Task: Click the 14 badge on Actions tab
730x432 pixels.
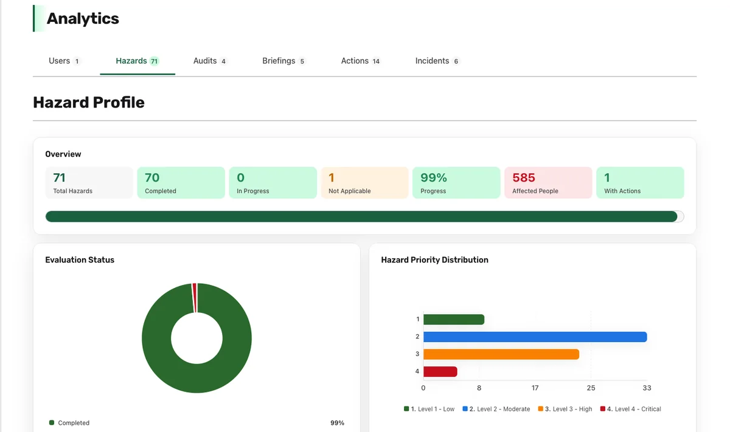Action: [376, 61]
